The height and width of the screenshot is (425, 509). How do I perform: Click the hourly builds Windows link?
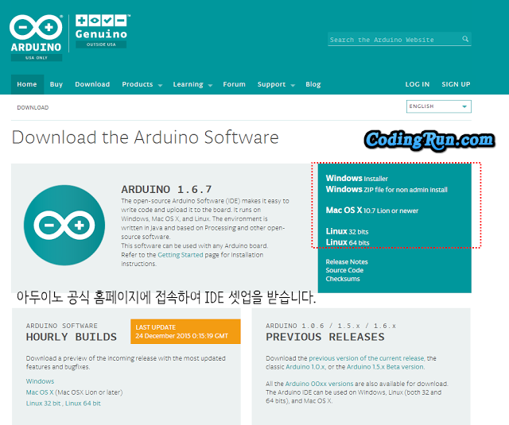[40, 381]
